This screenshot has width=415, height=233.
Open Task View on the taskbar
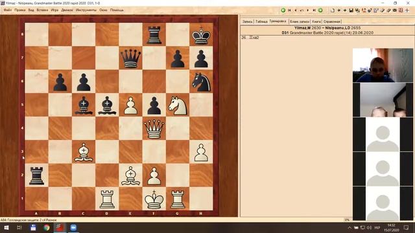19,227
